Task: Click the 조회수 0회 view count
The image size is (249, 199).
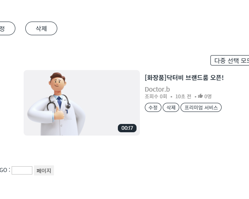Action: (156, 96)
